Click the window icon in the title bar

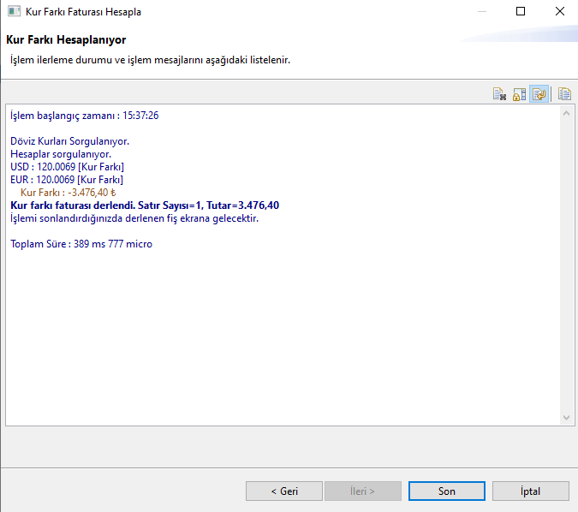14,12
